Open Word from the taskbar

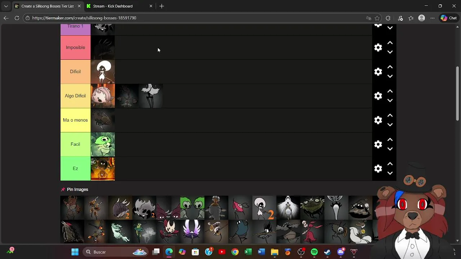[x=261, y=252]
